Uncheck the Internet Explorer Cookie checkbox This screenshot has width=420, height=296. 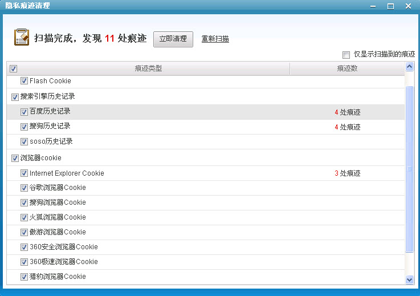coord(24,173)
